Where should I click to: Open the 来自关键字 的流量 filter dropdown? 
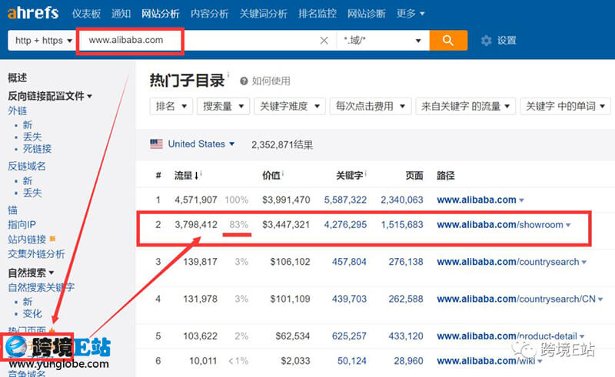tap(466, 106)
